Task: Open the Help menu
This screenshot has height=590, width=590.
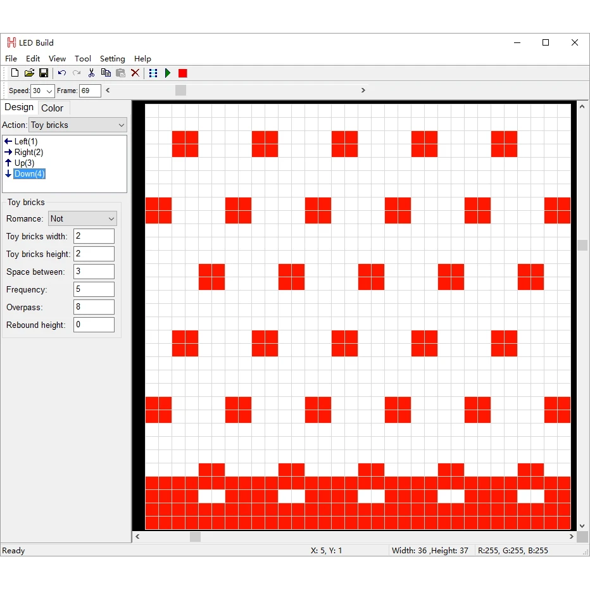Action: tap(142, 59)
